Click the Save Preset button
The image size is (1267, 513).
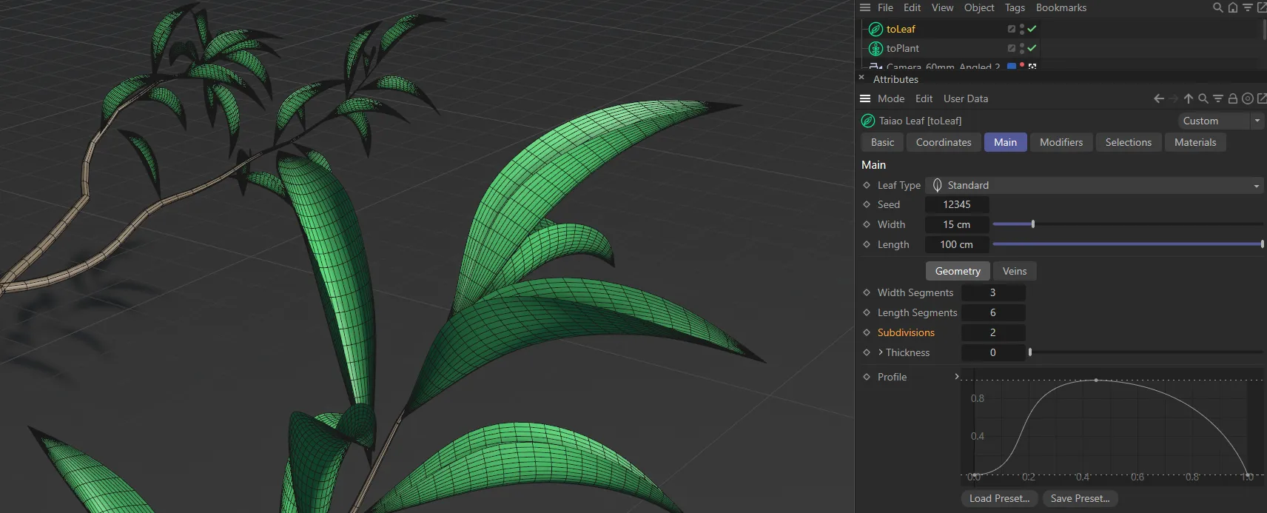pyautogui.click(x=1080, y=498)
